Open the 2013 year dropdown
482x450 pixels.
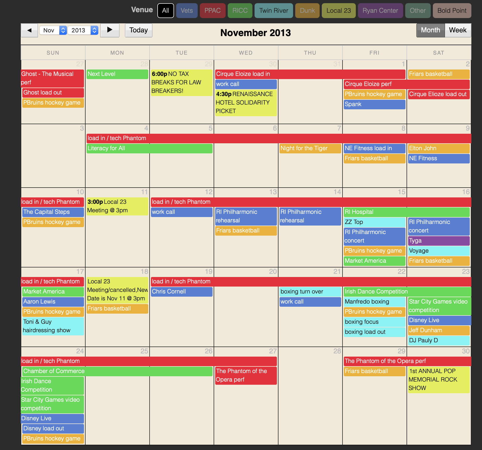(x=83, y=30)
